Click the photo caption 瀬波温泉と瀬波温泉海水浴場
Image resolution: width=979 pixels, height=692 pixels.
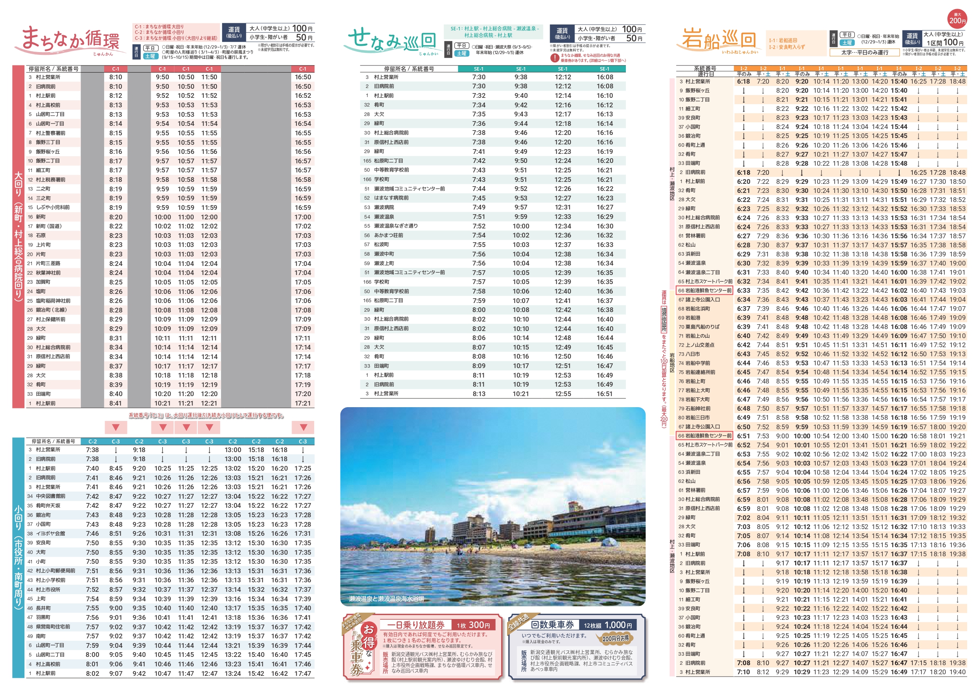coord(386,598)
